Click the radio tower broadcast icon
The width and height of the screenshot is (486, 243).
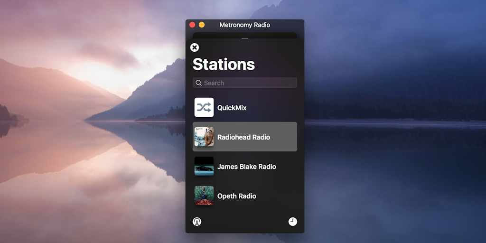tap(197, 222)
